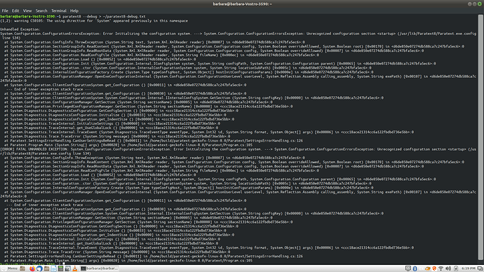Open the Wi-Fi network tray icon
Screen dimensions: 484x272
click(x=441, y=268)
